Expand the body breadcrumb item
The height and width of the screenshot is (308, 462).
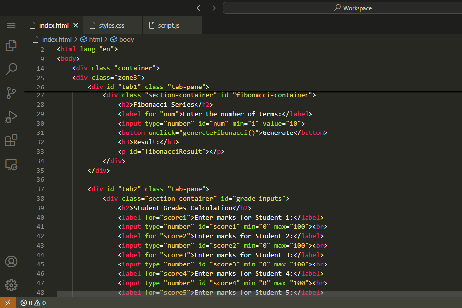tap(126, 39)
